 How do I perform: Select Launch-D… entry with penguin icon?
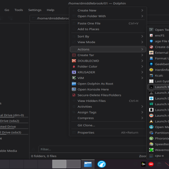[x=158, y=121]
